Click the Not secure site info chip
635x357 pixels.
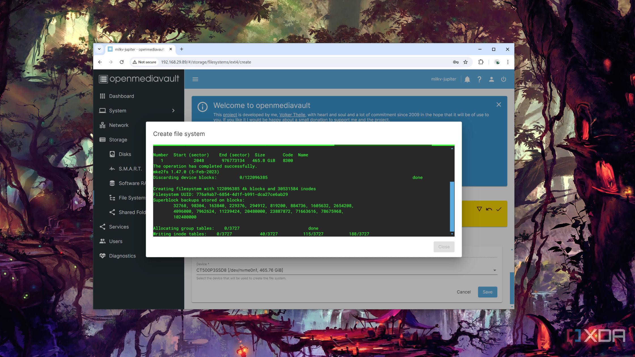145,62
